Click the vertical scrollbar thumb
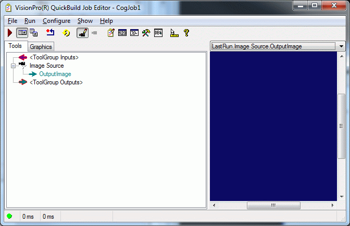The image size is (350, 226). (x=341, y=126)
